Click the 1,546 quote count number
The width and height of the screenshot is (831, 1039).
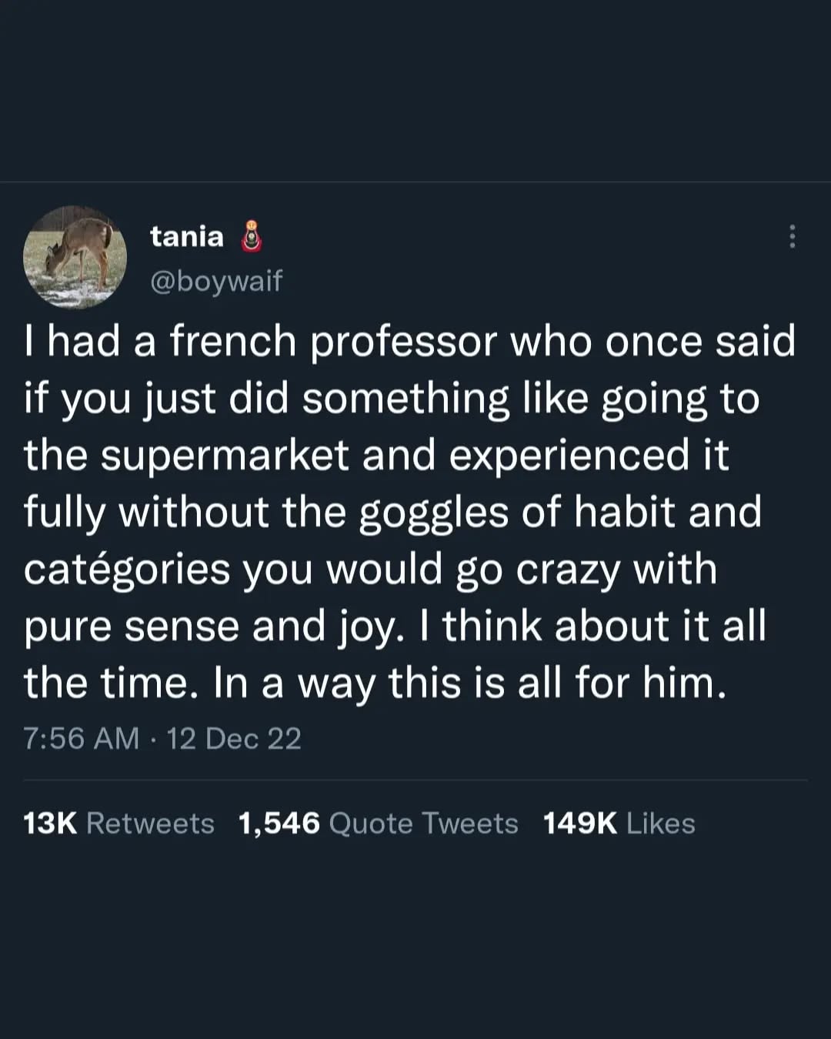click(x=279, y=824)
